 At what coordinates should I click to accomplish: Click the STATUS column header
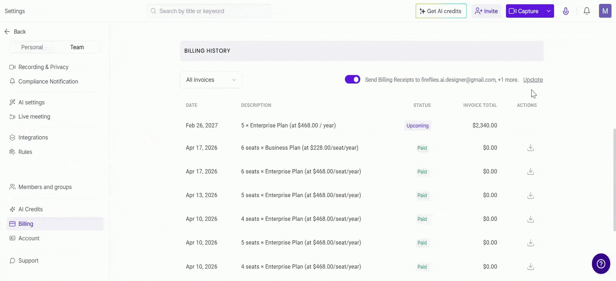point(422,105)
